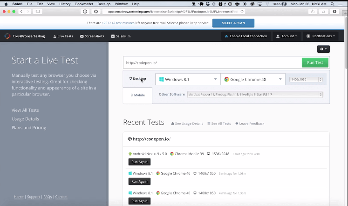Open the Screenshots nav item
348x206 pixels.
(x=92, y=36)
